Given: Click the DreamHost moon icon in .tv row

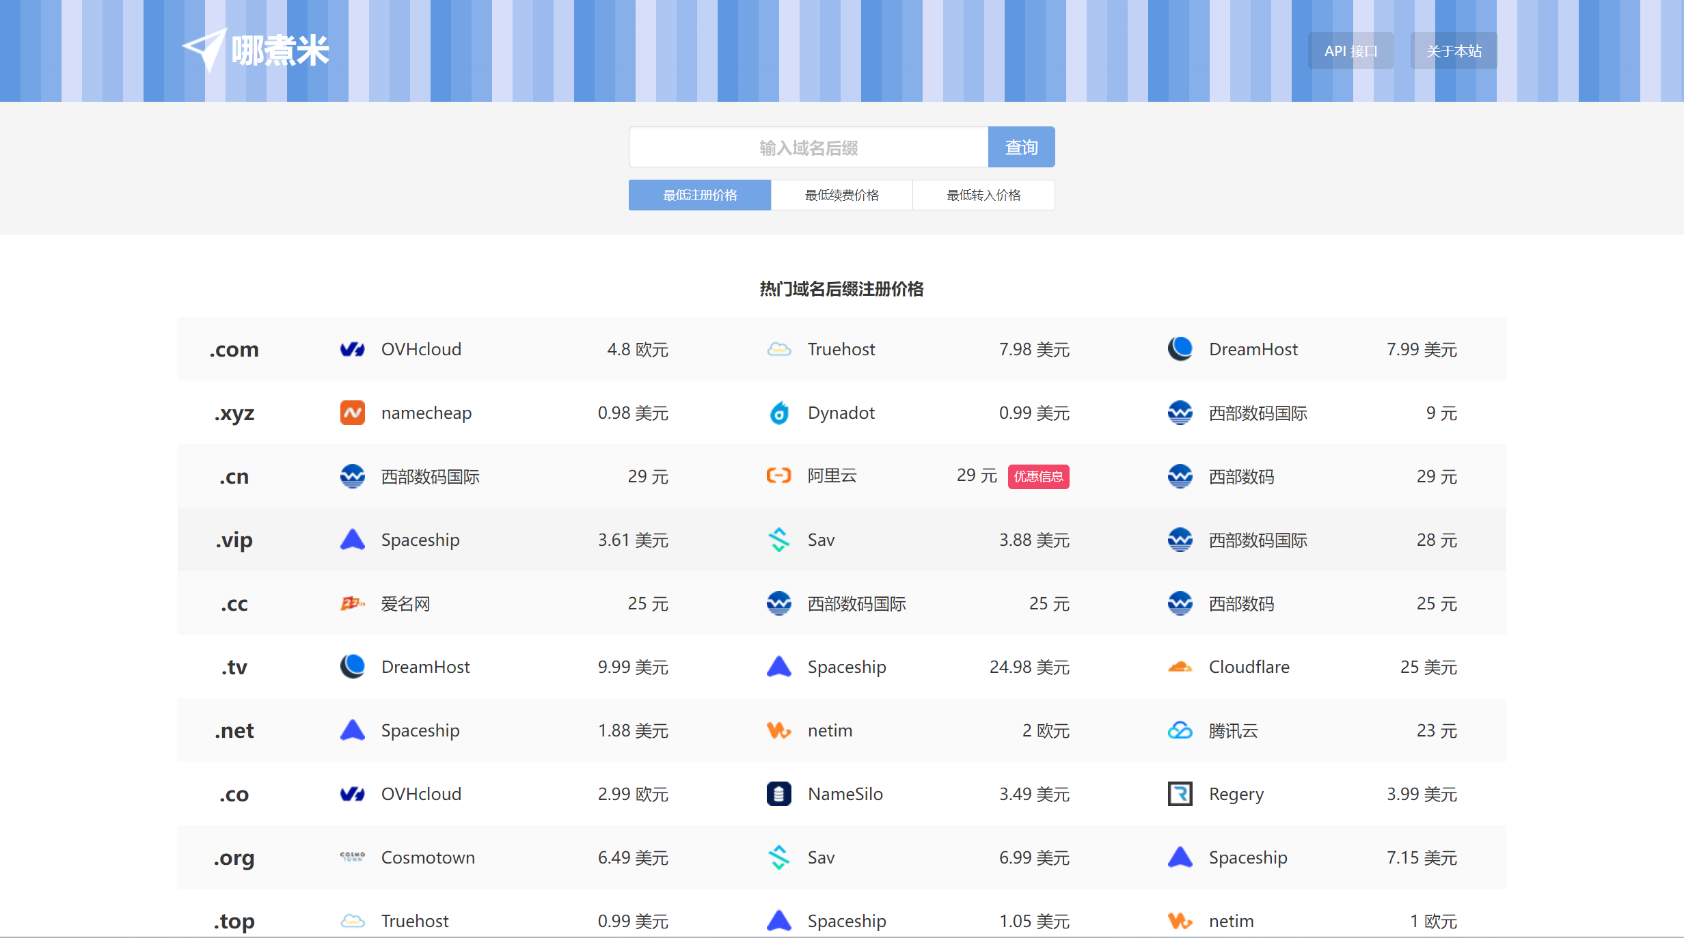Looking at the screenshot, I should pos(352,667).
